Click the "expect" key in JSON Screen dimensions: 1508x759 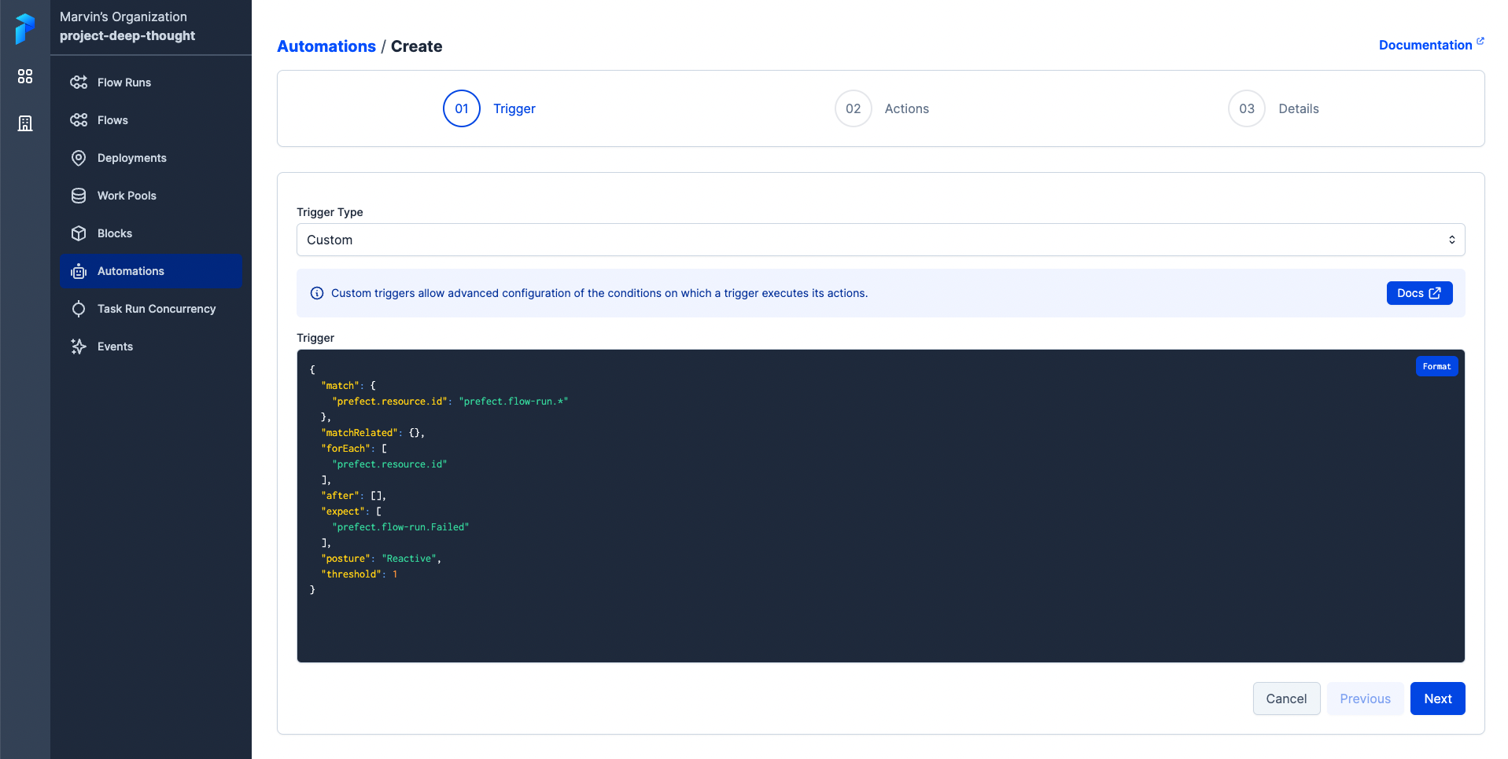(x=343, y=511)
